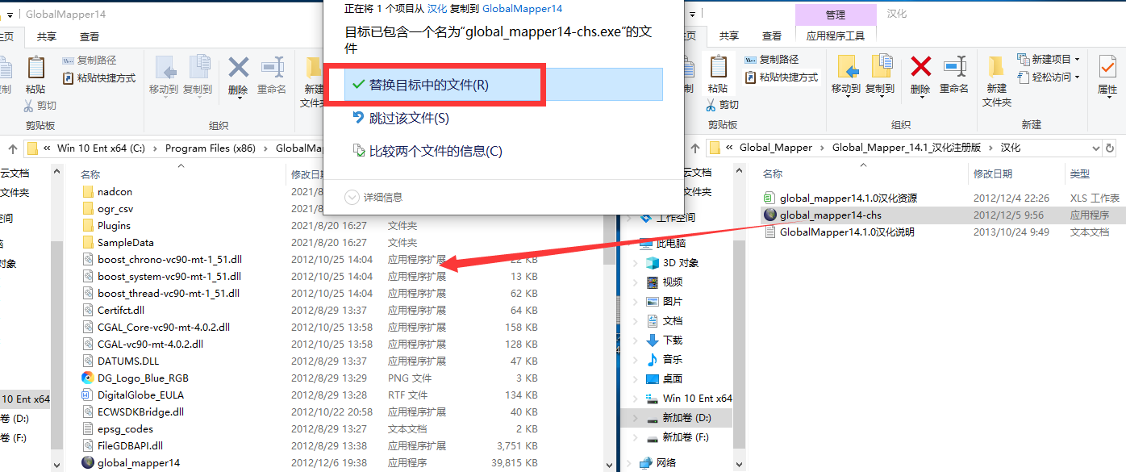
Task: Click the 粘贴 icon in the right 汉化 window
Action: click(718, 68)
